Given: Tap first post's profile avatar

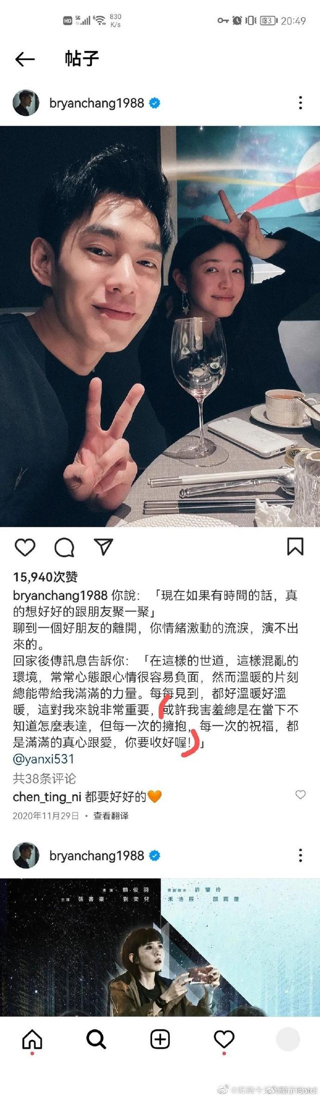Looking at the screenshot, I should coord(25,103).
